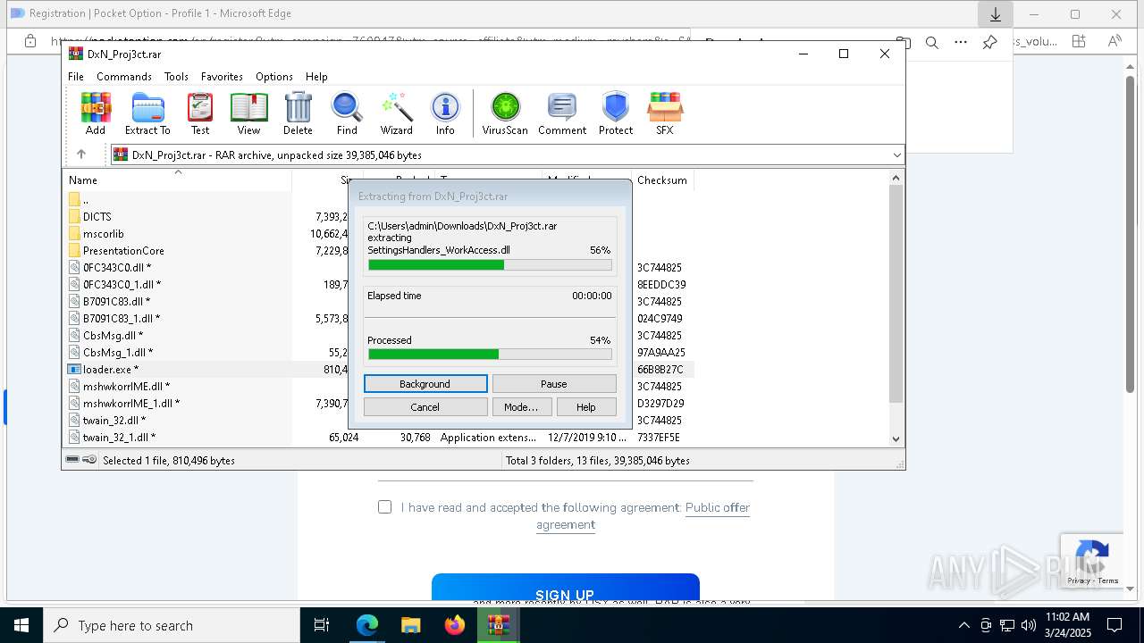Viewport: 1144px width, 643px height.
Task: Open the Public offer agreement link
Action: pyautogui.click(x=718, y=507)
